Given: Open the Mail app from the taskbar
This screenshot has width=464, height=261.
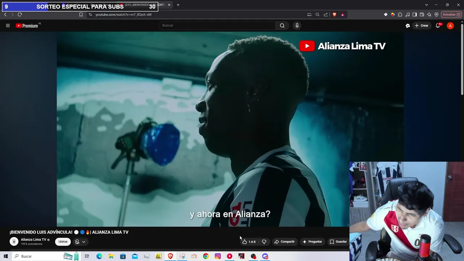Looking at the screenshot, I should 135,256.
